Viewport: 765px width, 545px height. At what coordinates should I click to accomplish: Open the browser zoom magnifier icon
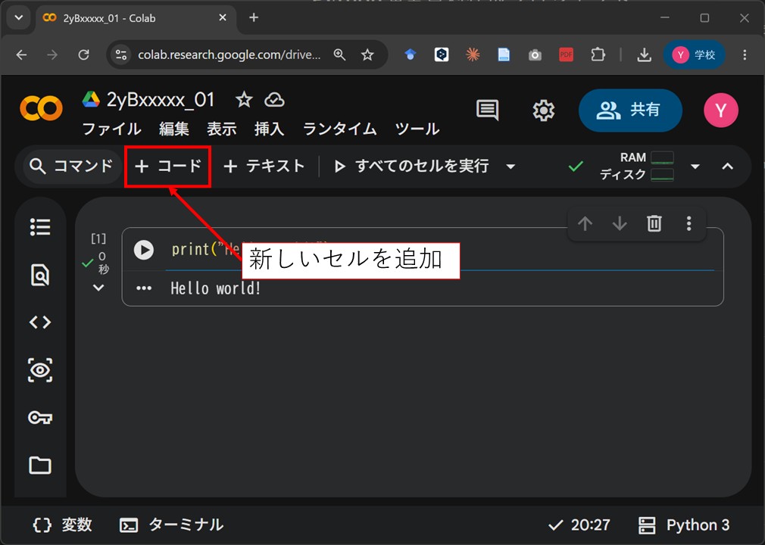tap(339, 54)
